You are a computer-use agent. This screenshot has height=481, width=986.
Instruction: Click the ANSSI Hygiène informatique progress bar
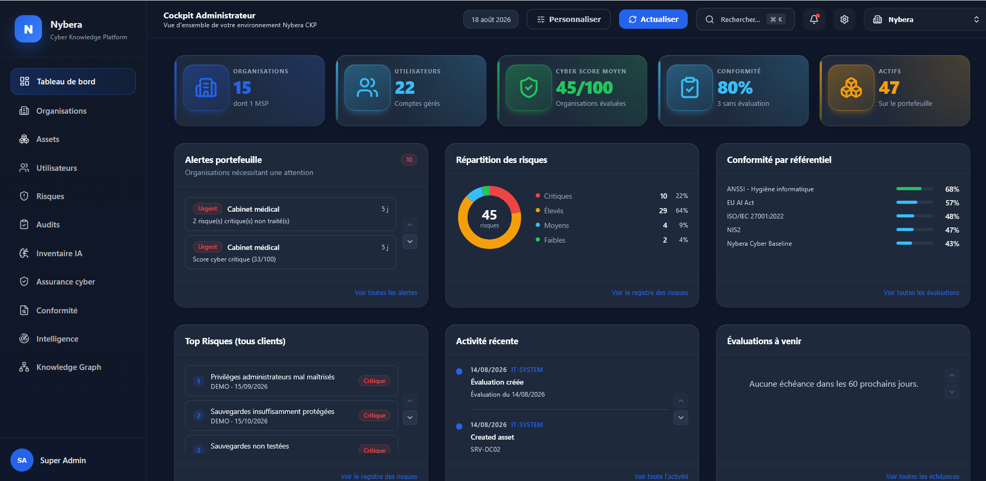[x=915, y=189]
